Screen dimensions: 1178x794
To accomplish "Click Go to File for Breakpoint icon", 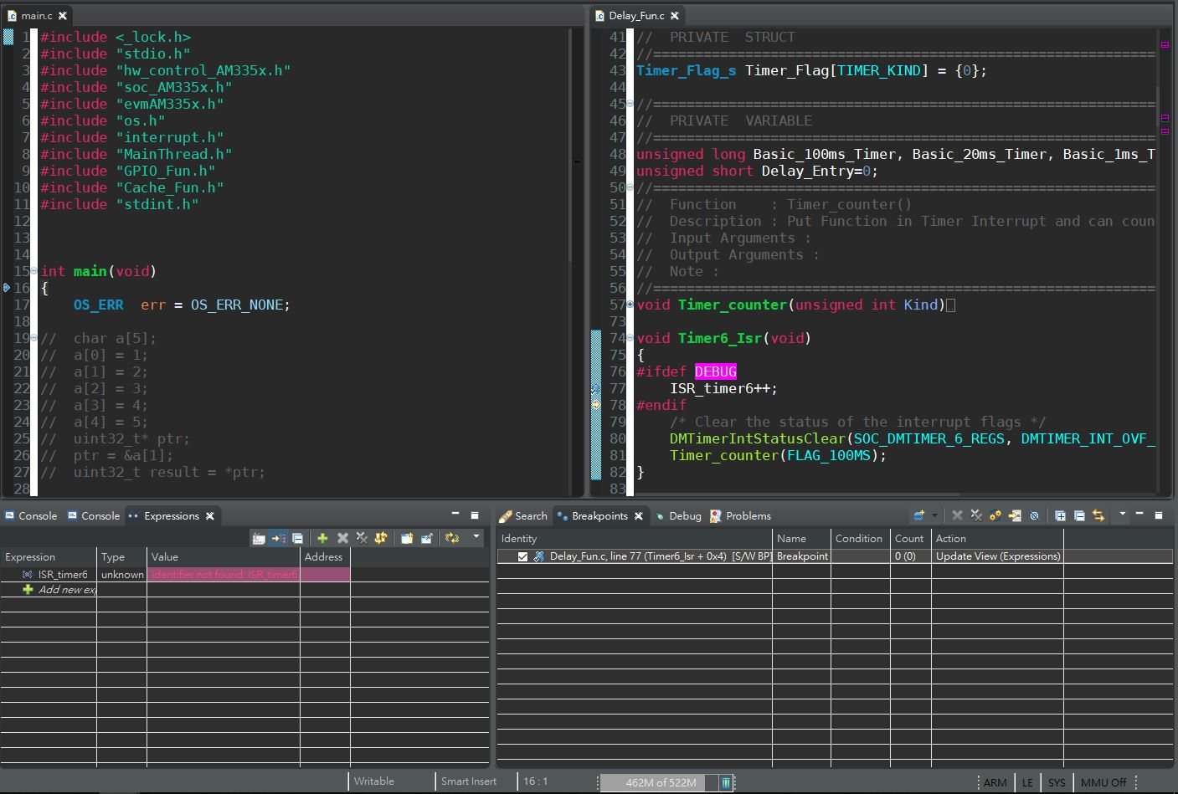I will click(1015, 515).
